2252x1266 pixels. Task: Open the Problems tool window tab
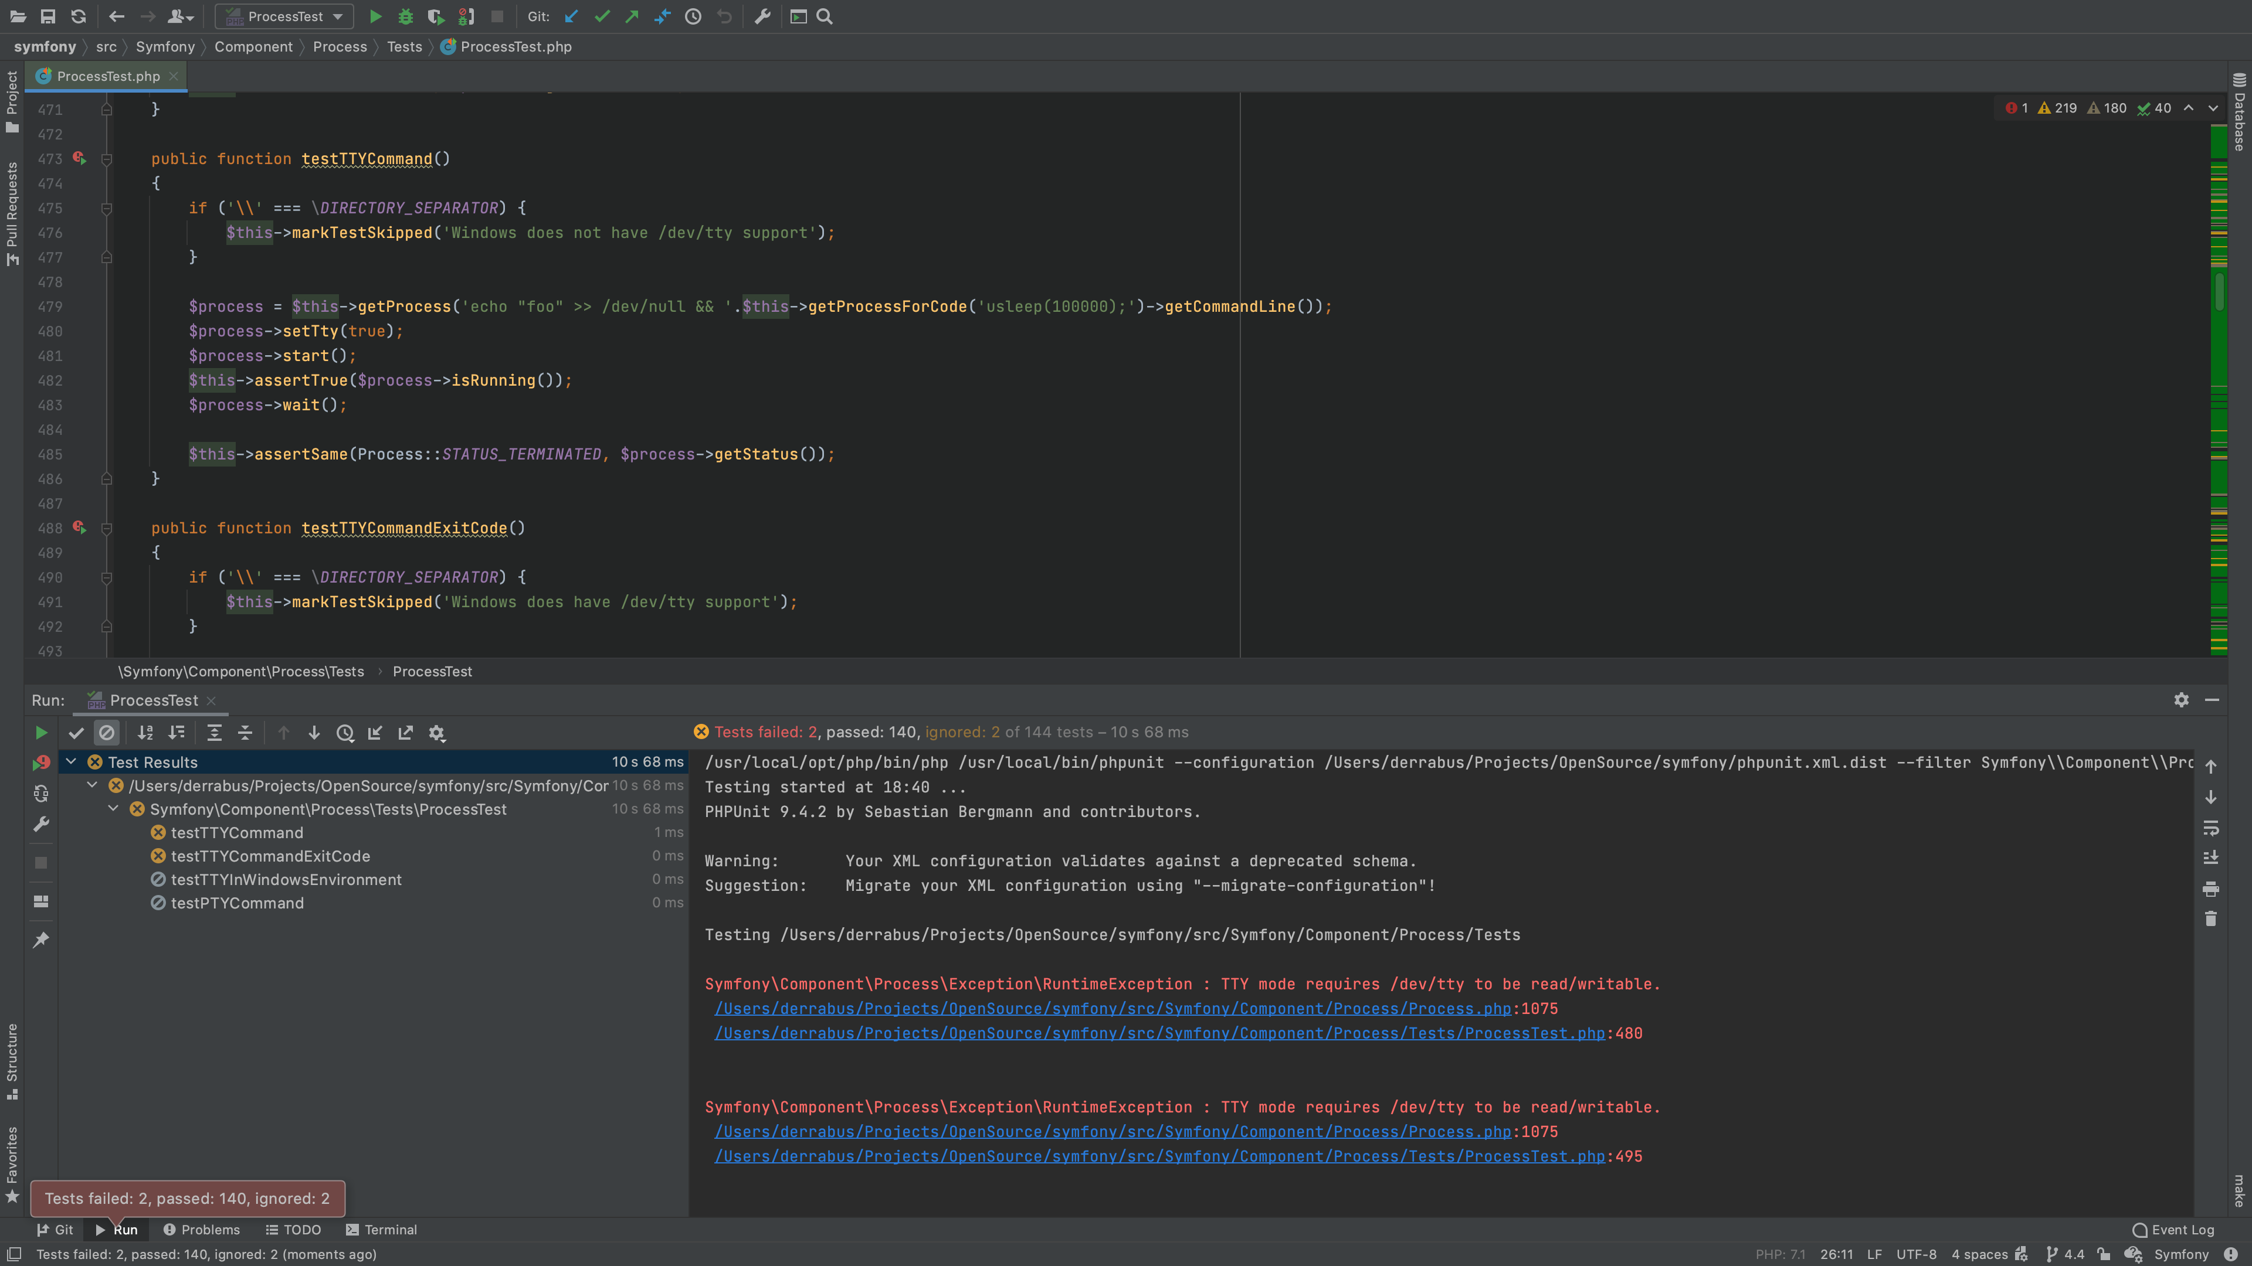click(201, 1229)
